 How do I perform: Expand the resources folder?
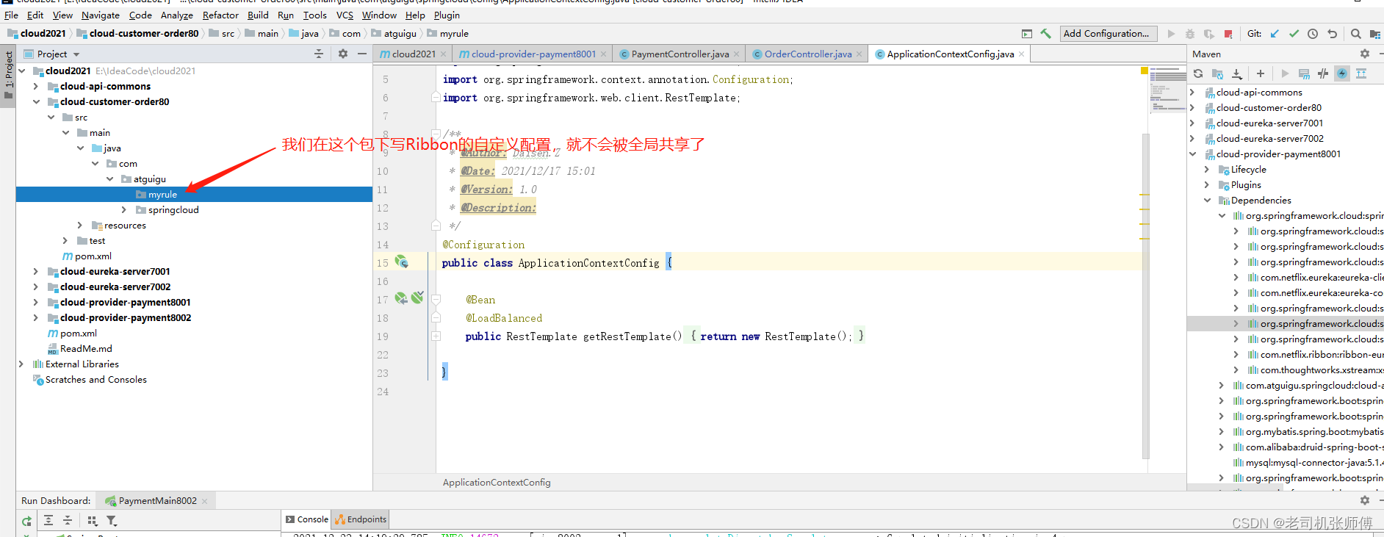80,226
